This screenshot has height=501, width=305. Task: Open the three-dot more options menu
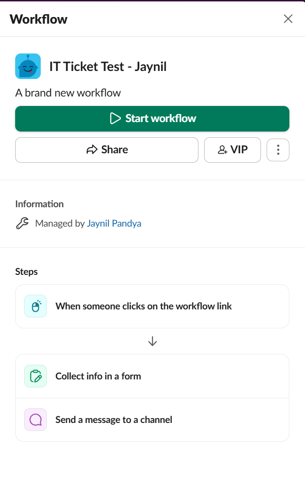[278, 150]
